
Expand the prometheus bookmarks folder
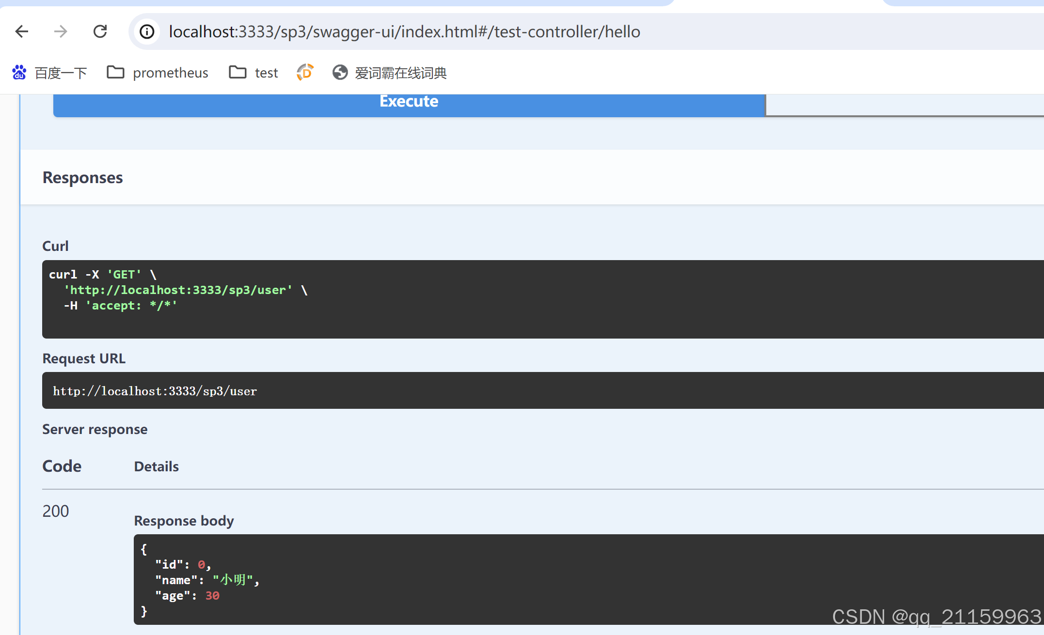click(170, 72)
